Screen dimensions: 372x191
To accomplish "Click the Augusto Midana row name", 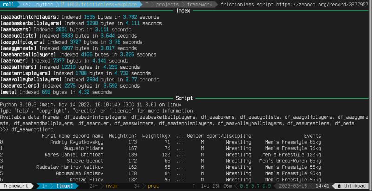I will click(x=84, y=148).
